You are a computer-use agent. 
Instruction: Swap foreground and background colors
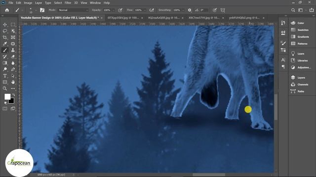[14, 94]
